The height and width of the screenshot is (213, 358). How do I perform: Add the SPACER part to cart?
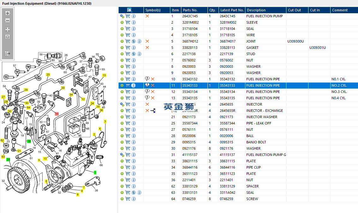point(128,186)
